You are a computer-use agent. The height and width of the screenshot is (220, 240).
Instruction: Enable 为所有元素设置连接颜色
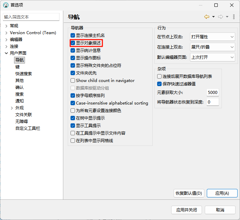point(73,111)
